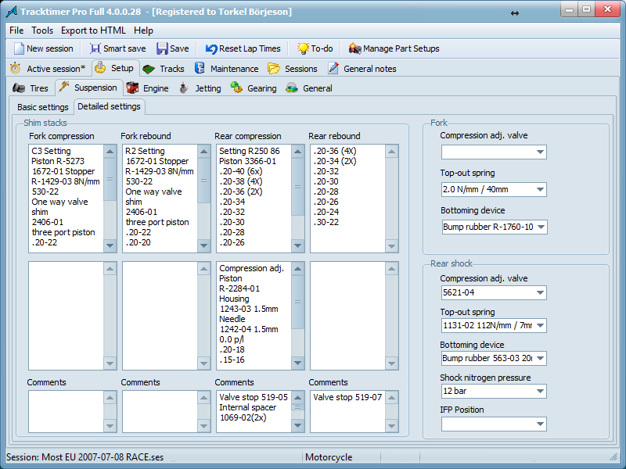Click scrollbar thumb in Rear compression list
Image resolution: width=626 pixels, height=469 pixels.
297,187
